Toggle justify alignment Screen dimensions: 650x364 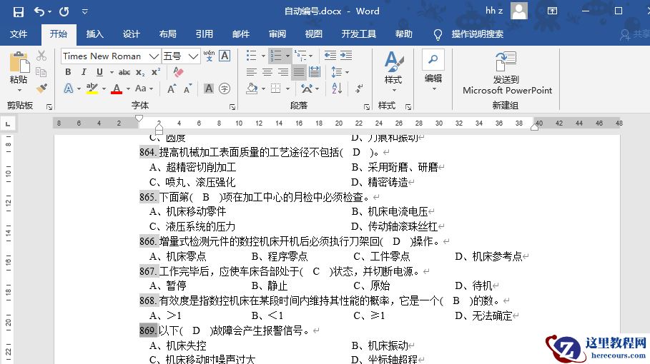[x=299, y=72]
